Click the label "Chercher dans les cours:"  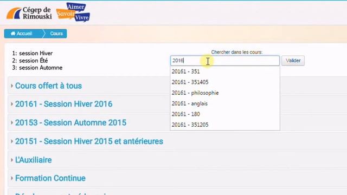pyautogui.click(x=236, y=52)
